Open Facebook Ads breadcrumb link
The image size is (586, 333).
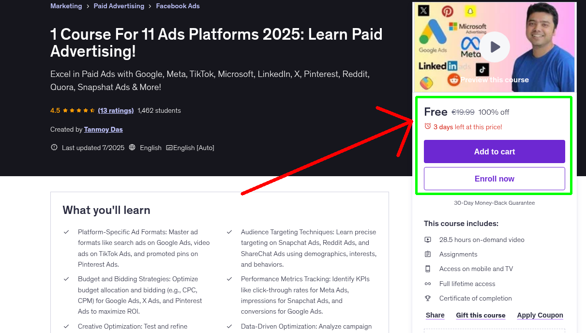click(x=178, y=6)
